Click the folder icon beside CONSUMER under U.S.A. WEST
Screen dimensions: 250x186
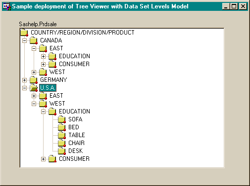coord(52,159)
